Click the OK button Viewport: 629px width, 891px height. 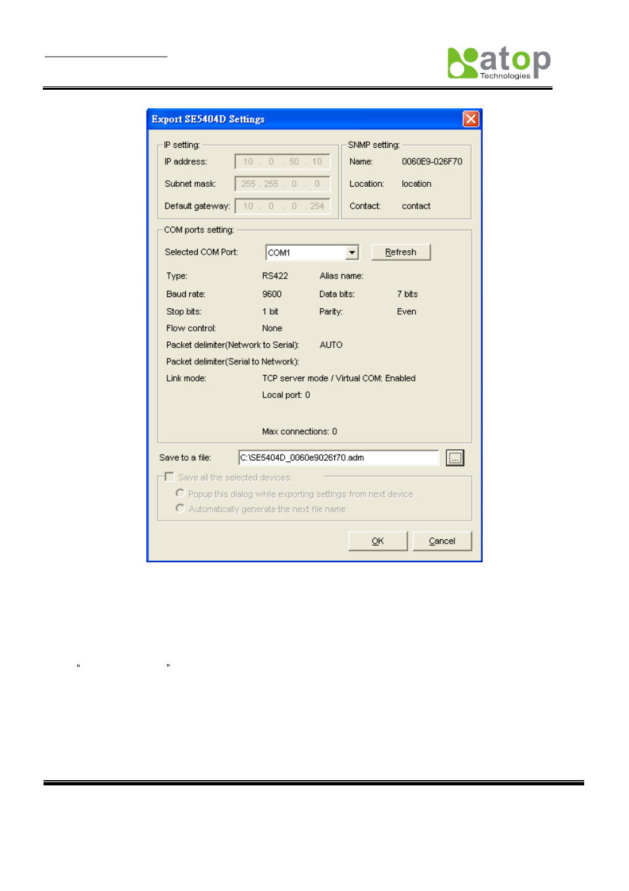tap(378, 541)
